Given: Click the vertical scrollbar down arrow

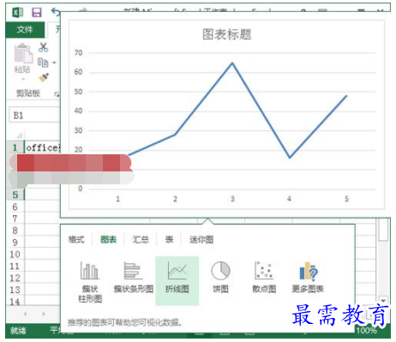Looking at the screenshot, I should point(383,300).
